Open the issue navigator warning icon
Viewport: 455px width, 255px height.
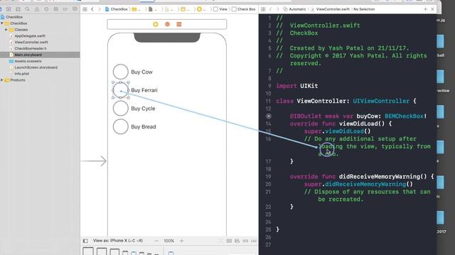point(37,9)
